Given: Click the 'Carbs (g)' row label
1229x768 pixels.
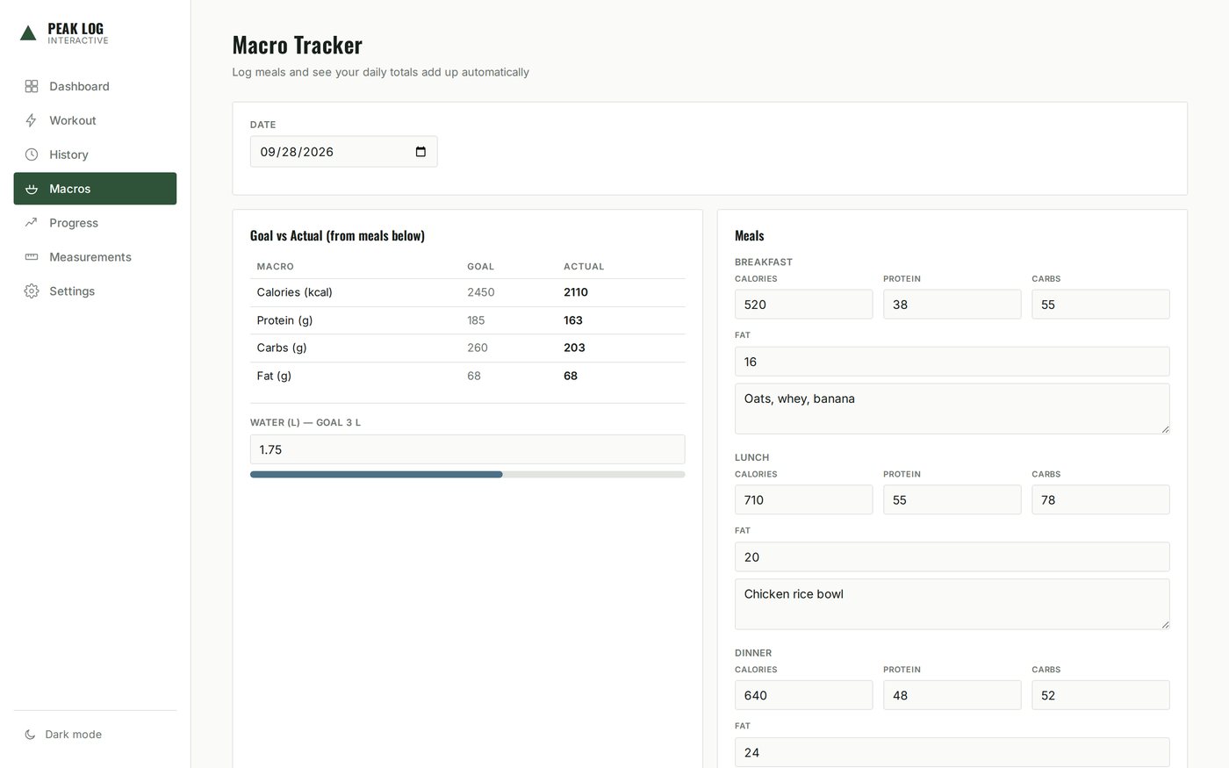Looking at the screenshot, I should pos(282,348).
